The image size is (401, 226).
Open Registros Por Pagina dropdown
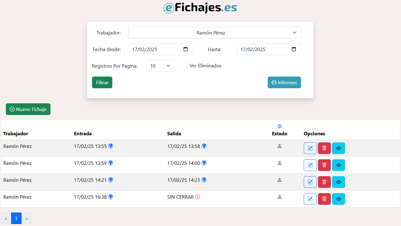tap(160, 66)
